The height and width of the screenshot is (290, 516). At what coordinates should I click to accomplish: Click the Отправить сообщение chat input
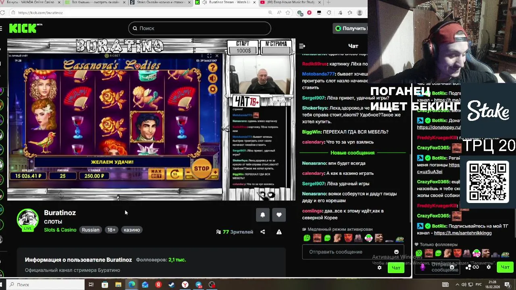click(353, 252)
